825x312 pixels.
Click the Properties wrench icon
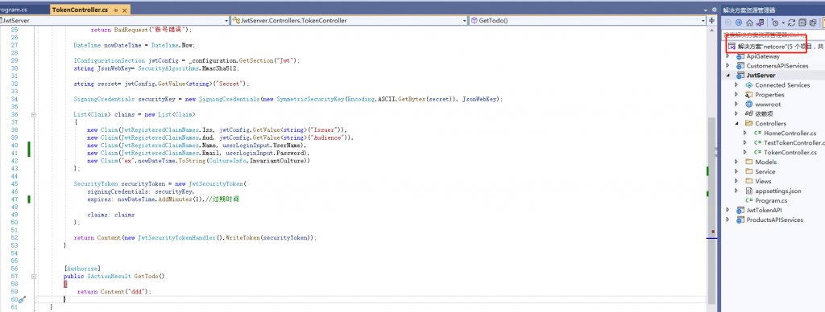(749, 95)
